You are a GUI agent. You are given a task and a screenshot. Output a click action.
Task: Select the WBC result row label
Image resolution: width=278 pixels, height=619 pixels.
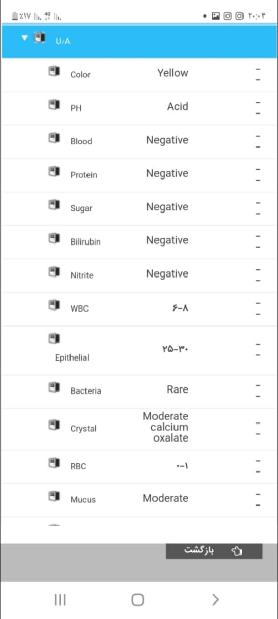79,308
